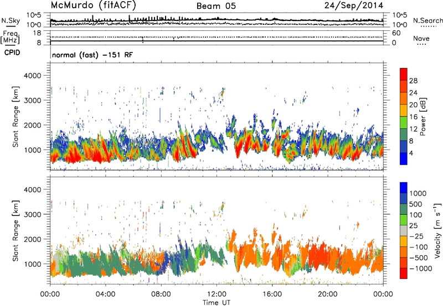The image size is (443, 306).
Task: Click the '28' tick on the power colorbar
Action: 413,81
